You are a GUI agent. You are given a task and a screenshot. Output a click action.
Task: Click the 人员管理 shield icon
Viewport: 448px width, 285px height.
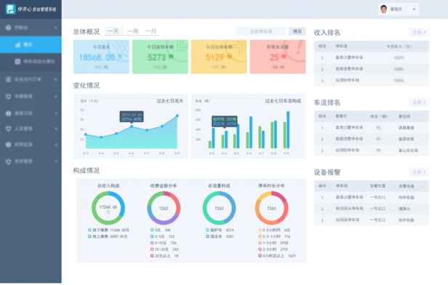click(x=8, y=129)
